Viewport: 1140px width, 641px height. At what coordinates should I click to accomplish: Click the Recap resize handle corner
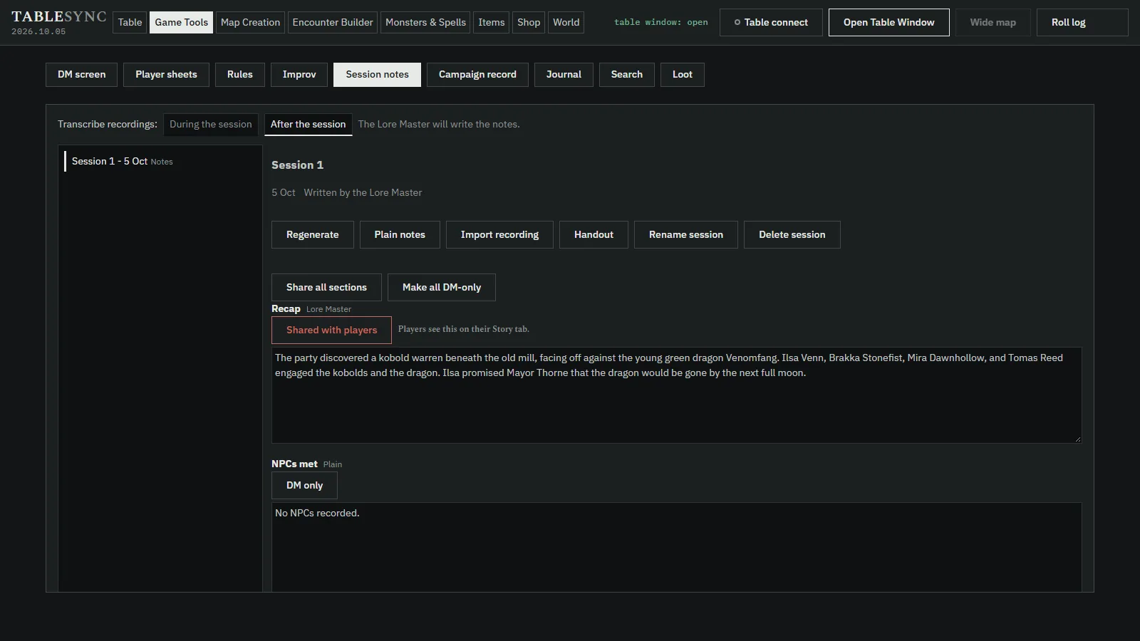pos(1077,439)
